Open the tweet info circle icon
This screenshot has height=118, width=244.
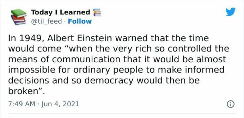pos(230,104)
